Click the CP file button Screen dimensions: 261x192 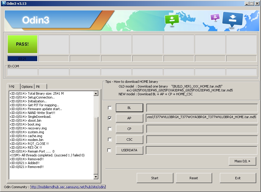pos(129,129)
